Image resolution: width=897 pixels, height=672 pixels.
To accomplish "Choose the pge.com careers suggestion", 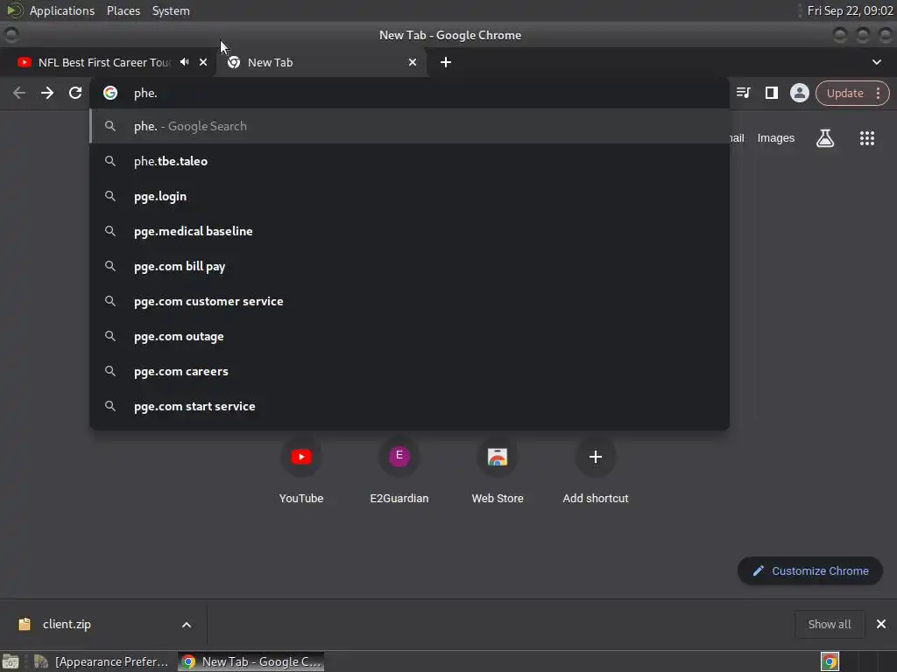I will click(x=410, y=371).
